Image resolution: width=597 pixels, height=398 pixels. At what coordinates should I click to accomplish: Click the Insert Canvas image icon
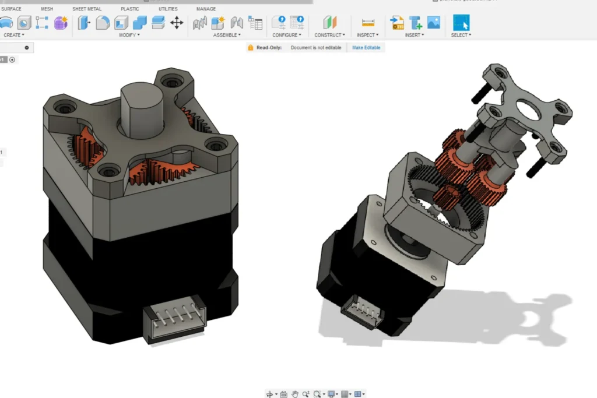[x=433, y=23]
